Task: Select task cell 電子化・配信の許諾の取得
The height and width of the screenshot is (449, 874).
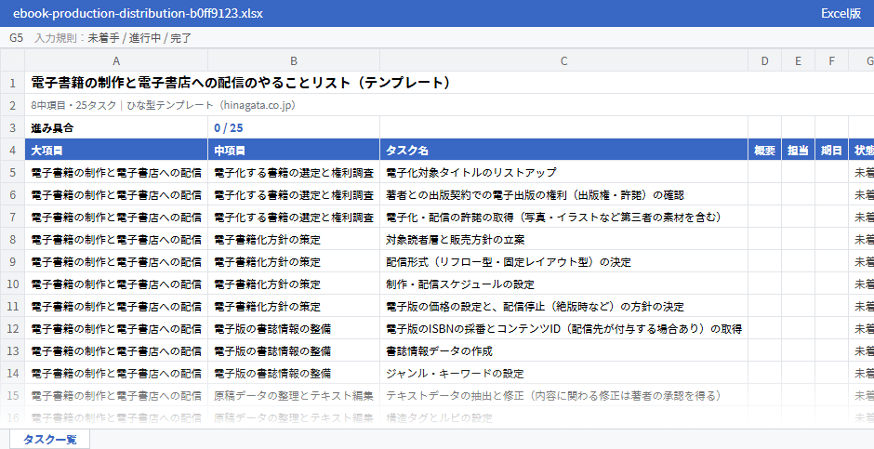Action: pos(563,217)
